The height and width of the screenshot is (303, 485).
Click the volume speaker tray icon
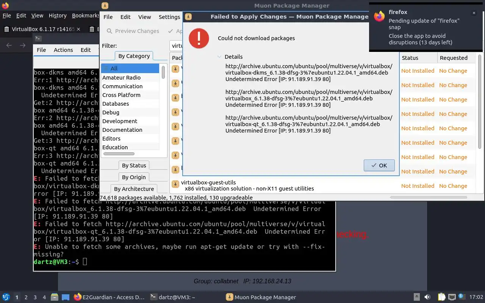coord(427,297)
